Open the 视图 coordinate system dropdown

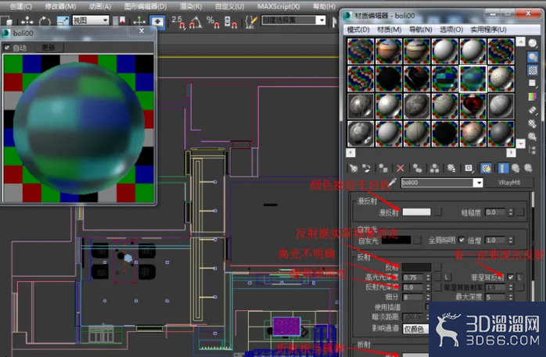[91, 20]
